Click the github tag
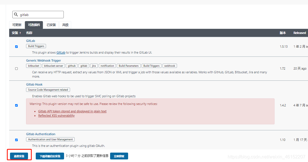 coord(72,66)
